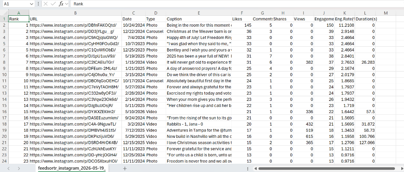This screenshot has height=172, width=404.
Task: Click the Comments value 7 in row 7
Action: (262, 56)
